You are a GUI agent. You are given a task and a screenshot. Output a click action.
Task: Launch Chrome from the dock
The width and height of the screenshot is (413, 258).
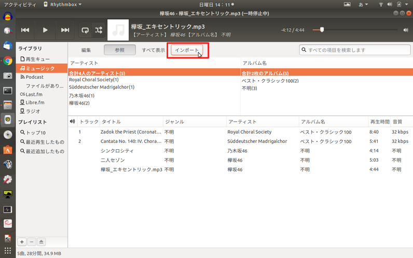(x=8, y=61)
